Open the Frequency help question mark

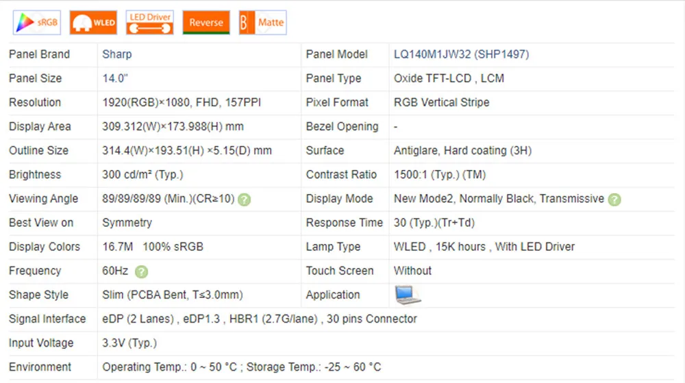coord(141,271)
